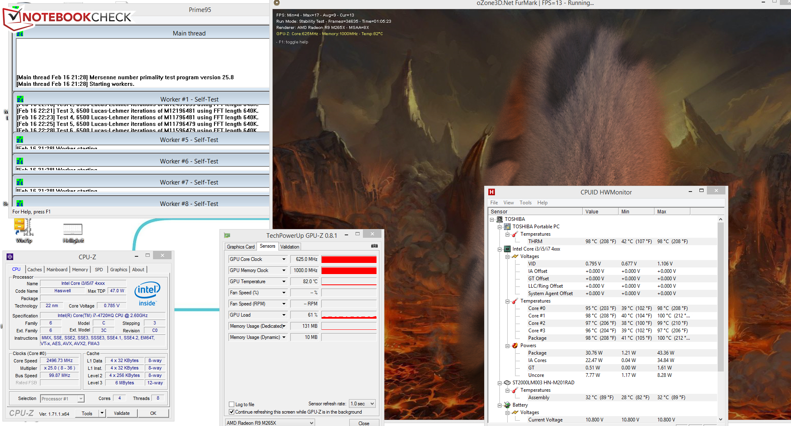This screenshot has width=791, height=426.
Task: Click the Worker #1 Self-Test window icon
Action: [20, 99]
